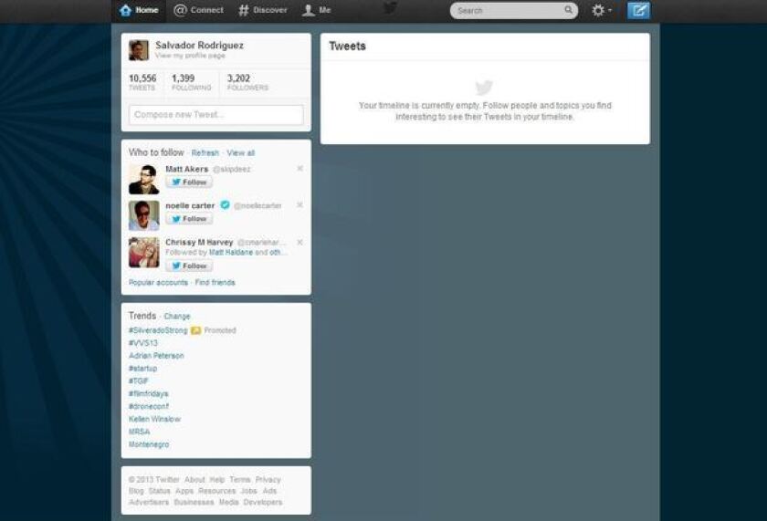Open Salvador Rodriguez profile name link
This screenshot has width=767, height=521.
coord(199,45)
